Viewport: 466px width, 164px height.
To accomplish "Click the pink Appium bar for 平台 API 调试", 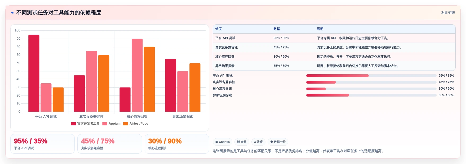I will click(46, 98).
